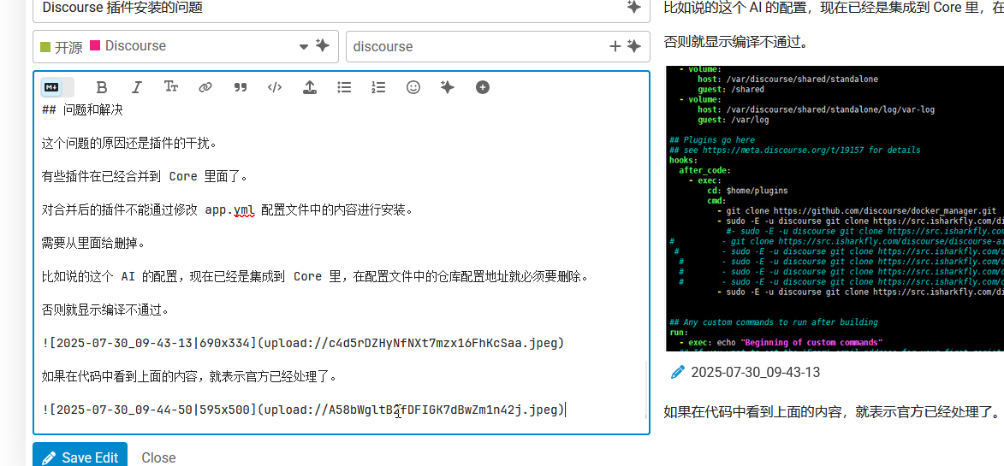Click the line '这个问题的原因还是插件的干扰。'
This screenshot has height=466, width=1004.
(x=129, y=143)
